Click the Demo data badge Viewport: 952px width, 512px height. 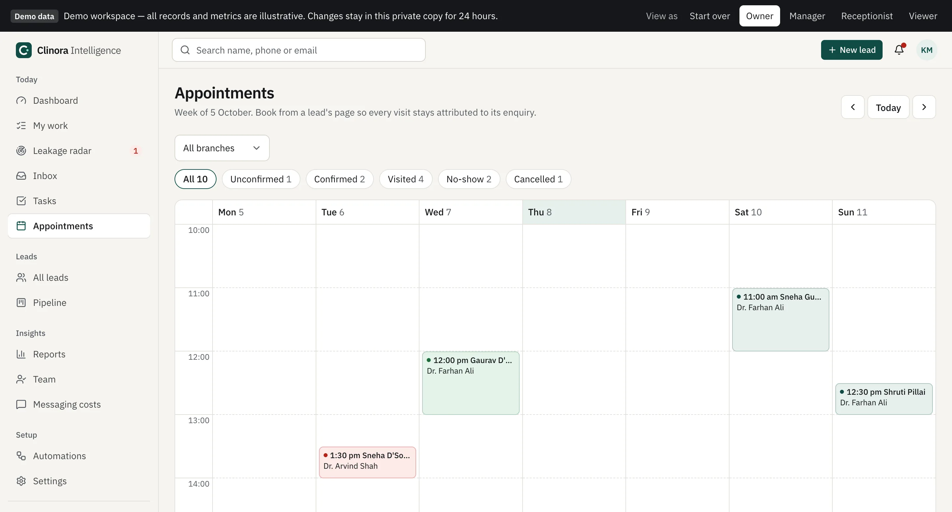pyautogui.click(x=34, y=16)
